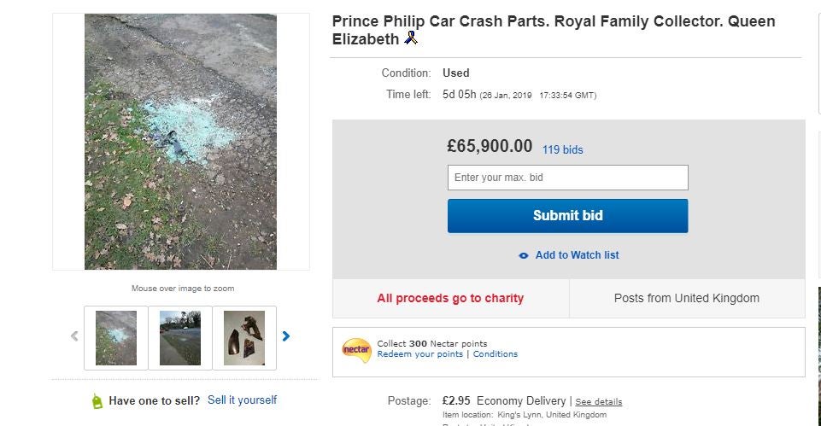Select the third thumbnail of car parts
Image resolution: width=821 pixels, height=426 pixels.
(x=244, y=338)
